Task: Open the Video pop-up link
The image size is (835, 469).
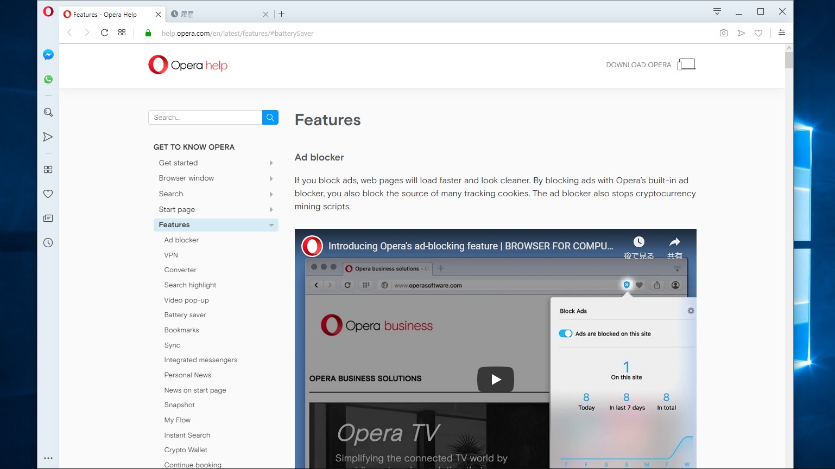Action: point(186,300)
